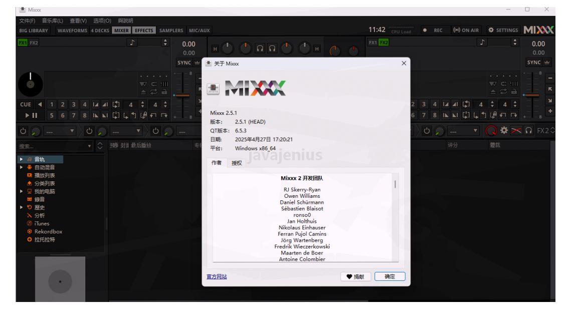
Task: Click right deck beatjump forward icon
Action: [514, 115]
